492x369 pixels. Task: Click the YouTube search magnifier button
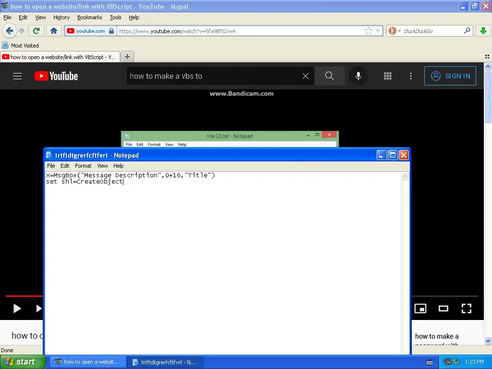329,76
